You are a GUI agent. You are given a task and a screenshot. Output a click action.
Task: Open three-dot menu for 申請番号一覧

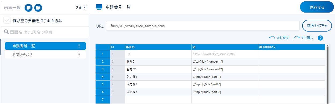click(79, 46)
